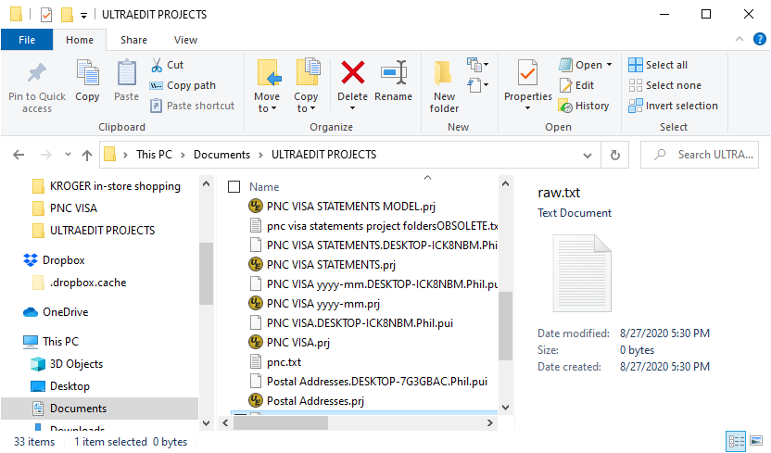Open the File menu
The width and height of the screenshot is (771, 453).
coord(27,40)
